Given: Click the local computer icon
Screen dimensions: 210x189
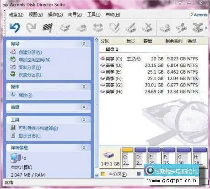Looking at the screenshot, I should [x=16, y=158].
